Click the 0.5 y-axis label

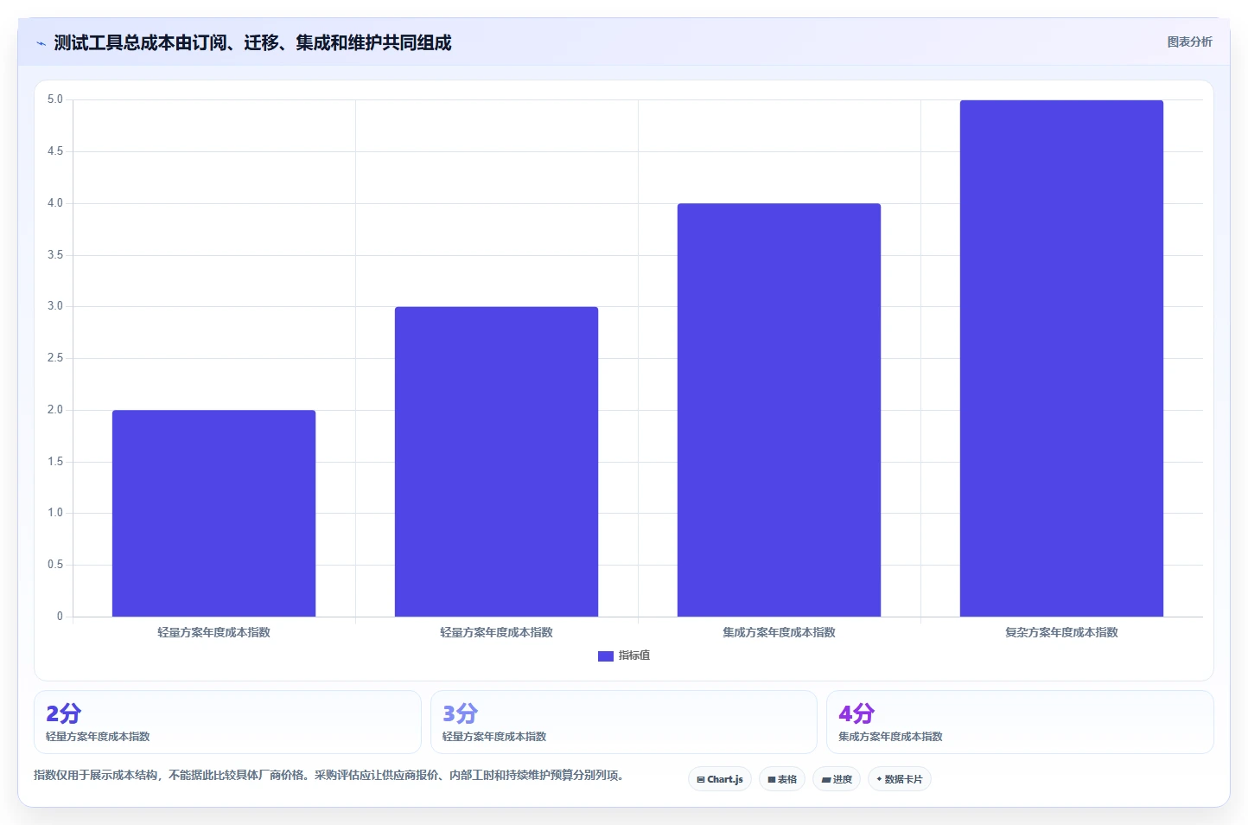coord(55,565)
